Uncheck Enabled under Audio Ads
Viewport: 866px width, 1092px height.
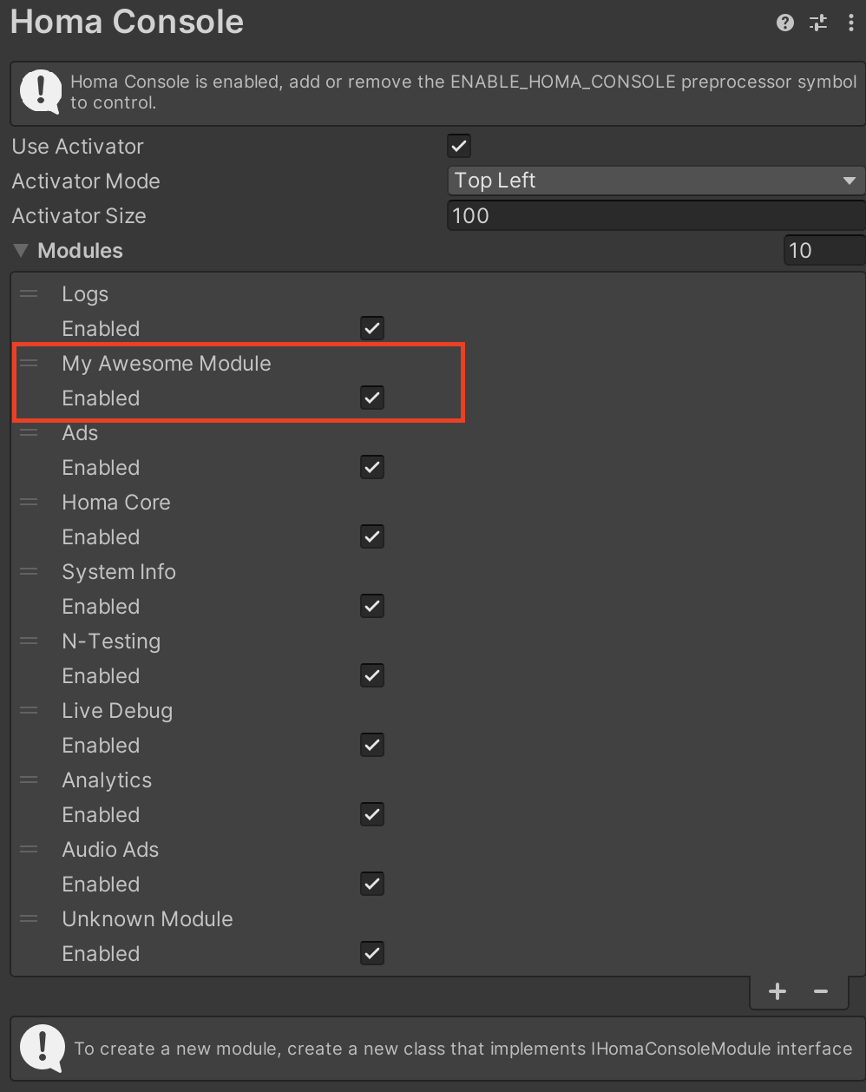point(372,885)
